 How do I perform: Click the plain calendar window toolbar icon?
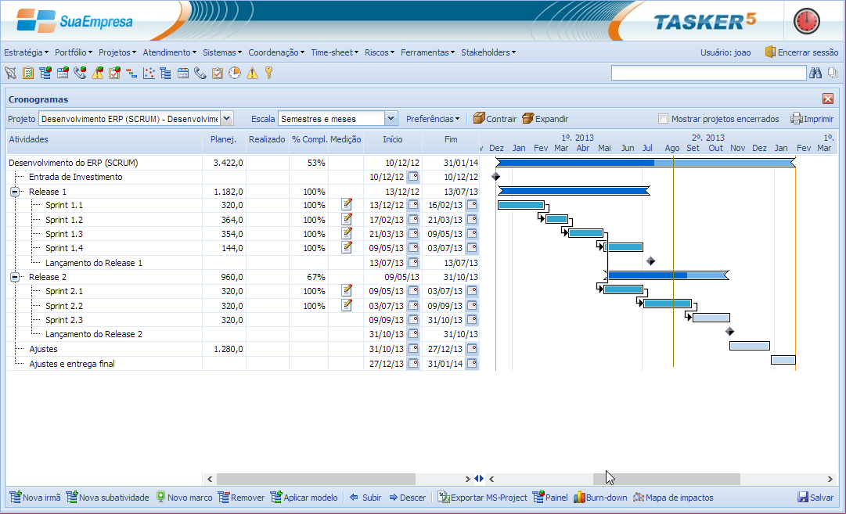183,73
